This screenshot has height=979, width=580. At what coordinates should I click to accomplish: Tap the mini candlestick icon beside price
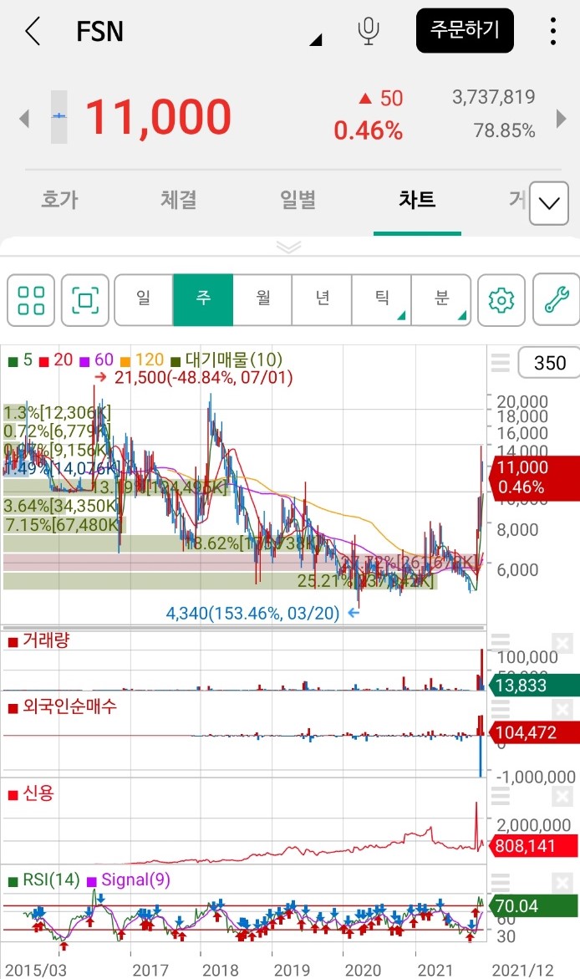click(x=59, y=117)
